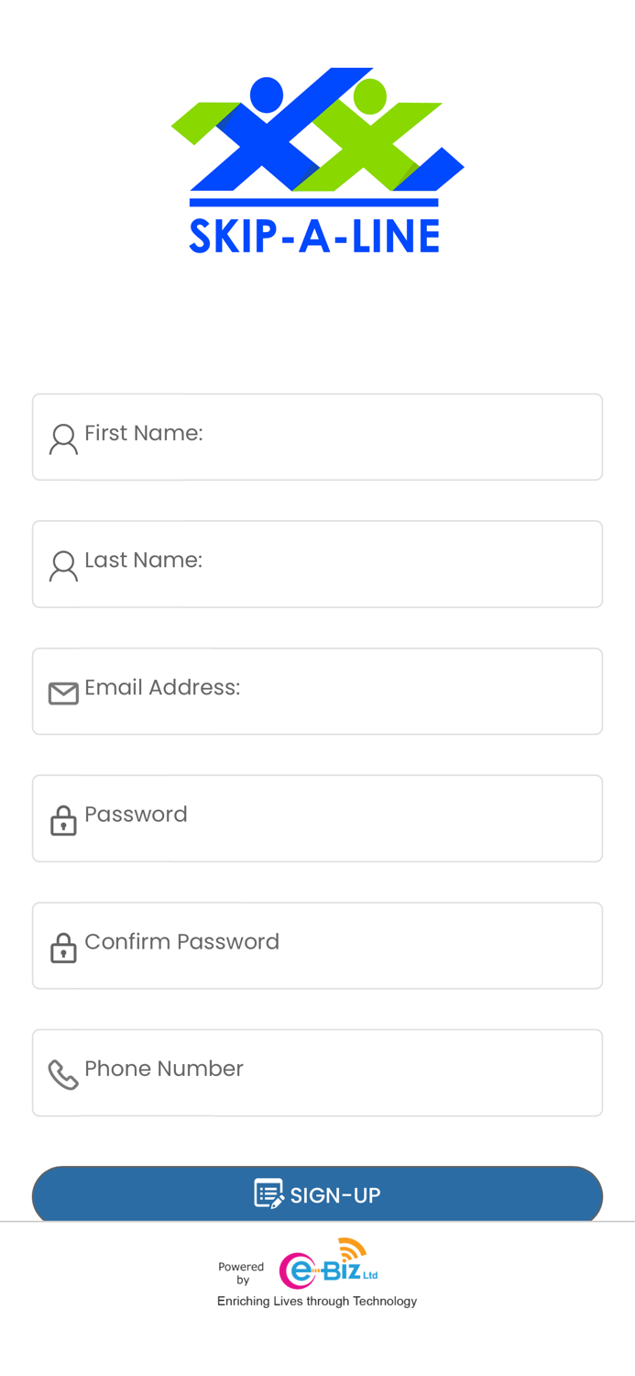Viewport: 635px width, 1376px height.
Task: Click the envelope icon in Email Address field
Action: click(63, 694)
